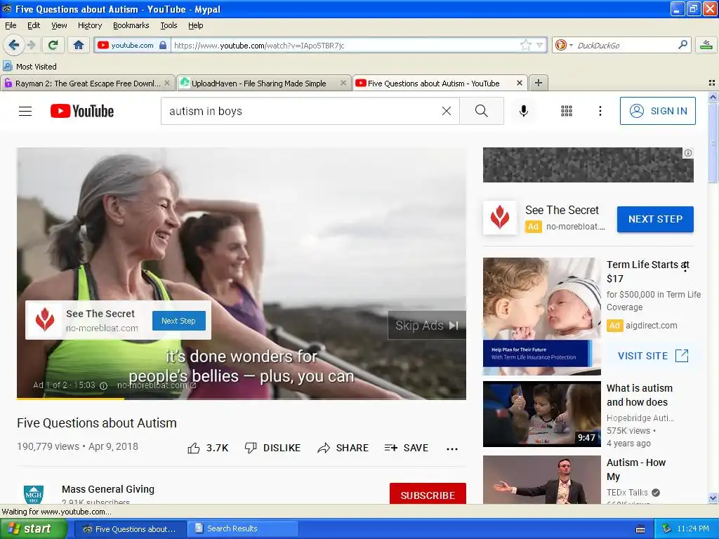Open the What is autism video thumbnail
719x539 pixels.
click(x=541, y=414)
